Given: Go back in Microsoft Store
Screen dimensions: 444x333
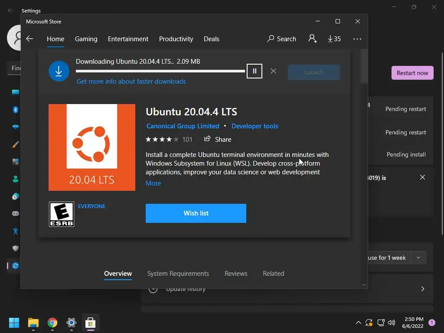Looking at the screenshot, I should point(29,39).
